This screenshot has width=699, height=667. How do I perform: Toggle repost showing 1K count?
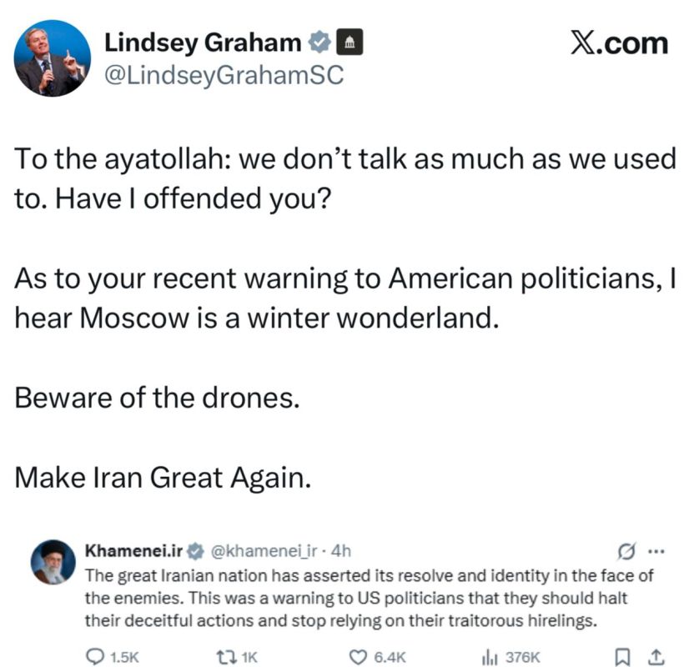[x=225, y=658]
